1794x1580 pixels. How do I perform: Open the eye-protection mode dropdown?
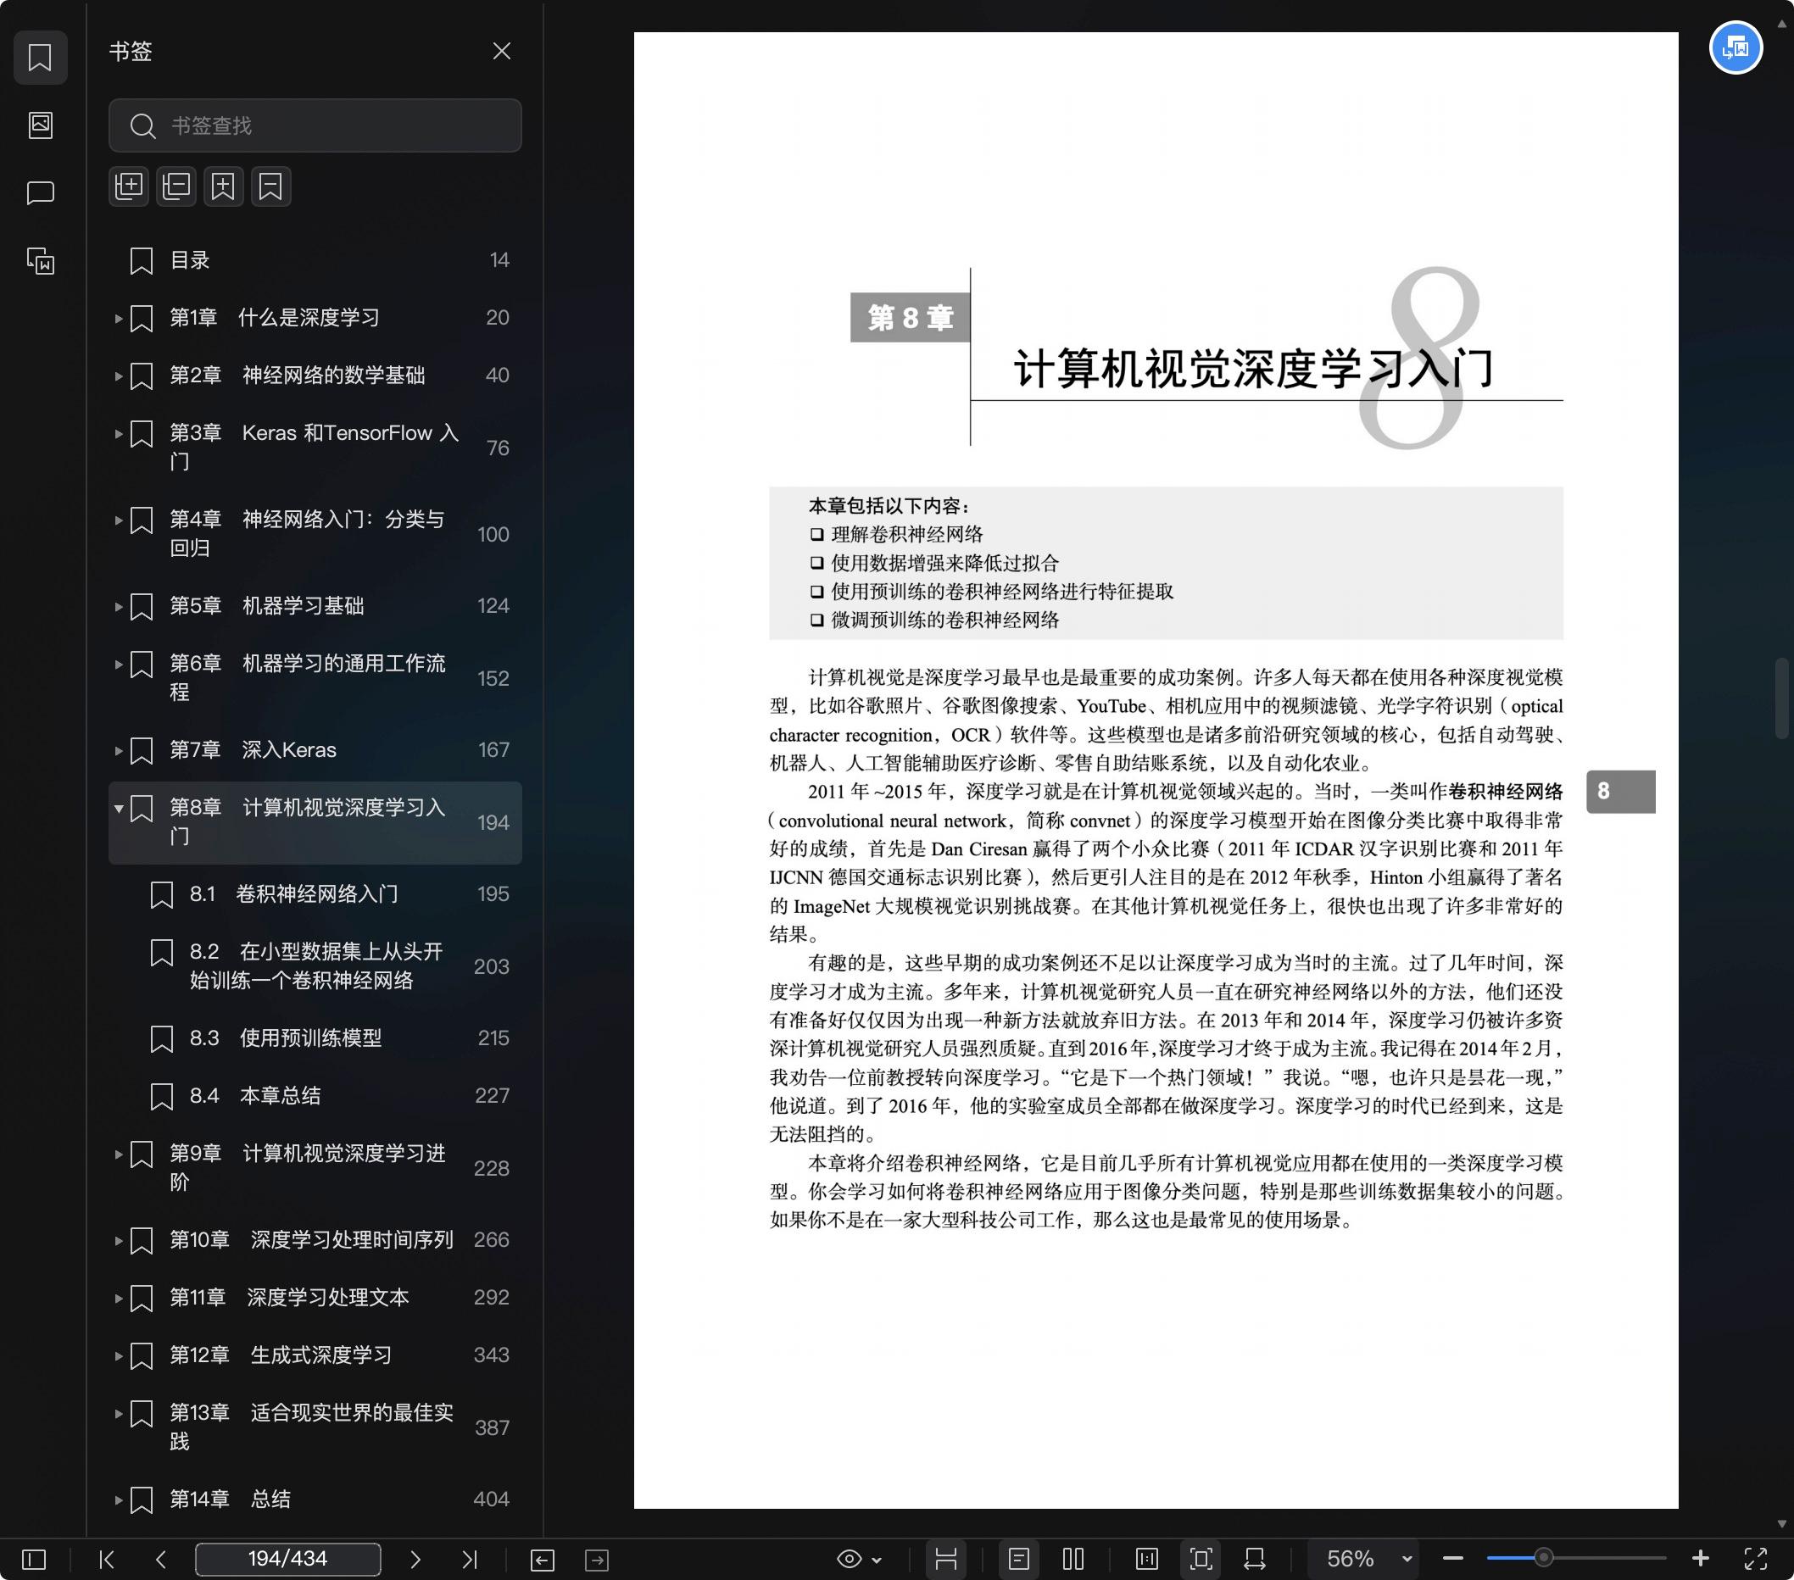click(x=859, y=1559)
